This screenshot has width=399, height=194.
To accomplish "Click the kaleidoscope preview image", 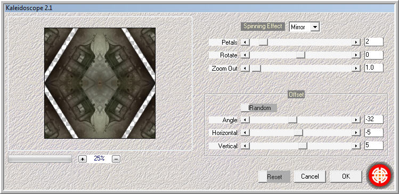I will [x=100, y=83].
